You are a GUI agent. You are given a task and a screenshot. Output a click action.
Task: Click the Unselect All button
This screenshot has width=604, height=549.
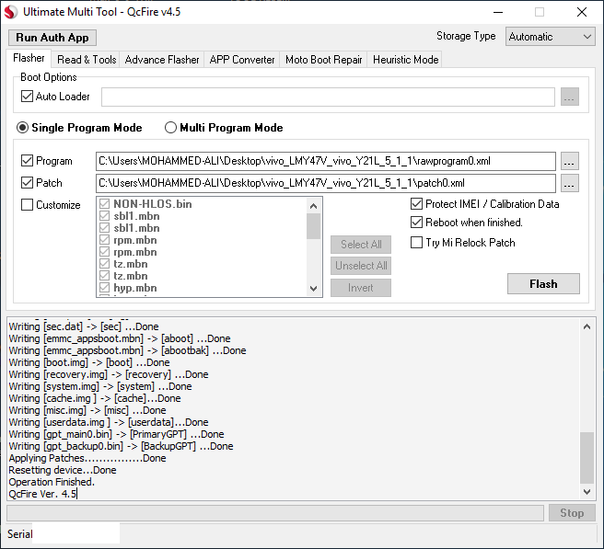[x=361, y=266]
